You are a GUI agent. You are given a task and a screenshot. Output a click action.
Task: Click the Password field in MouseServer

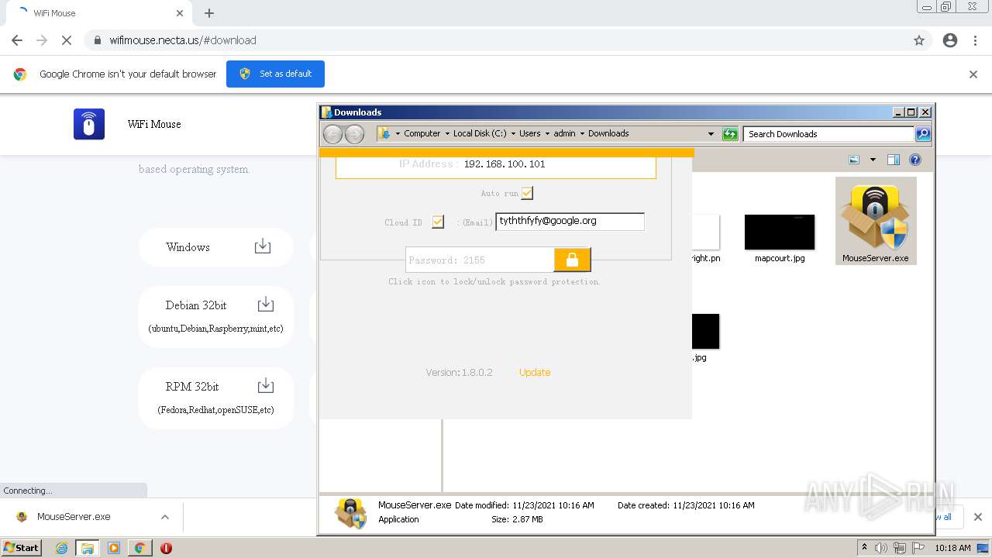(x=480, y=260)
